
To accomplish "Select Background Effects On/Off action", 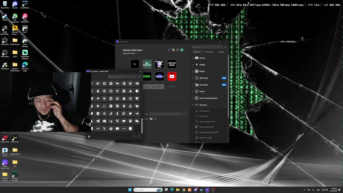I will pyautogui.click(x=210, y=132).
